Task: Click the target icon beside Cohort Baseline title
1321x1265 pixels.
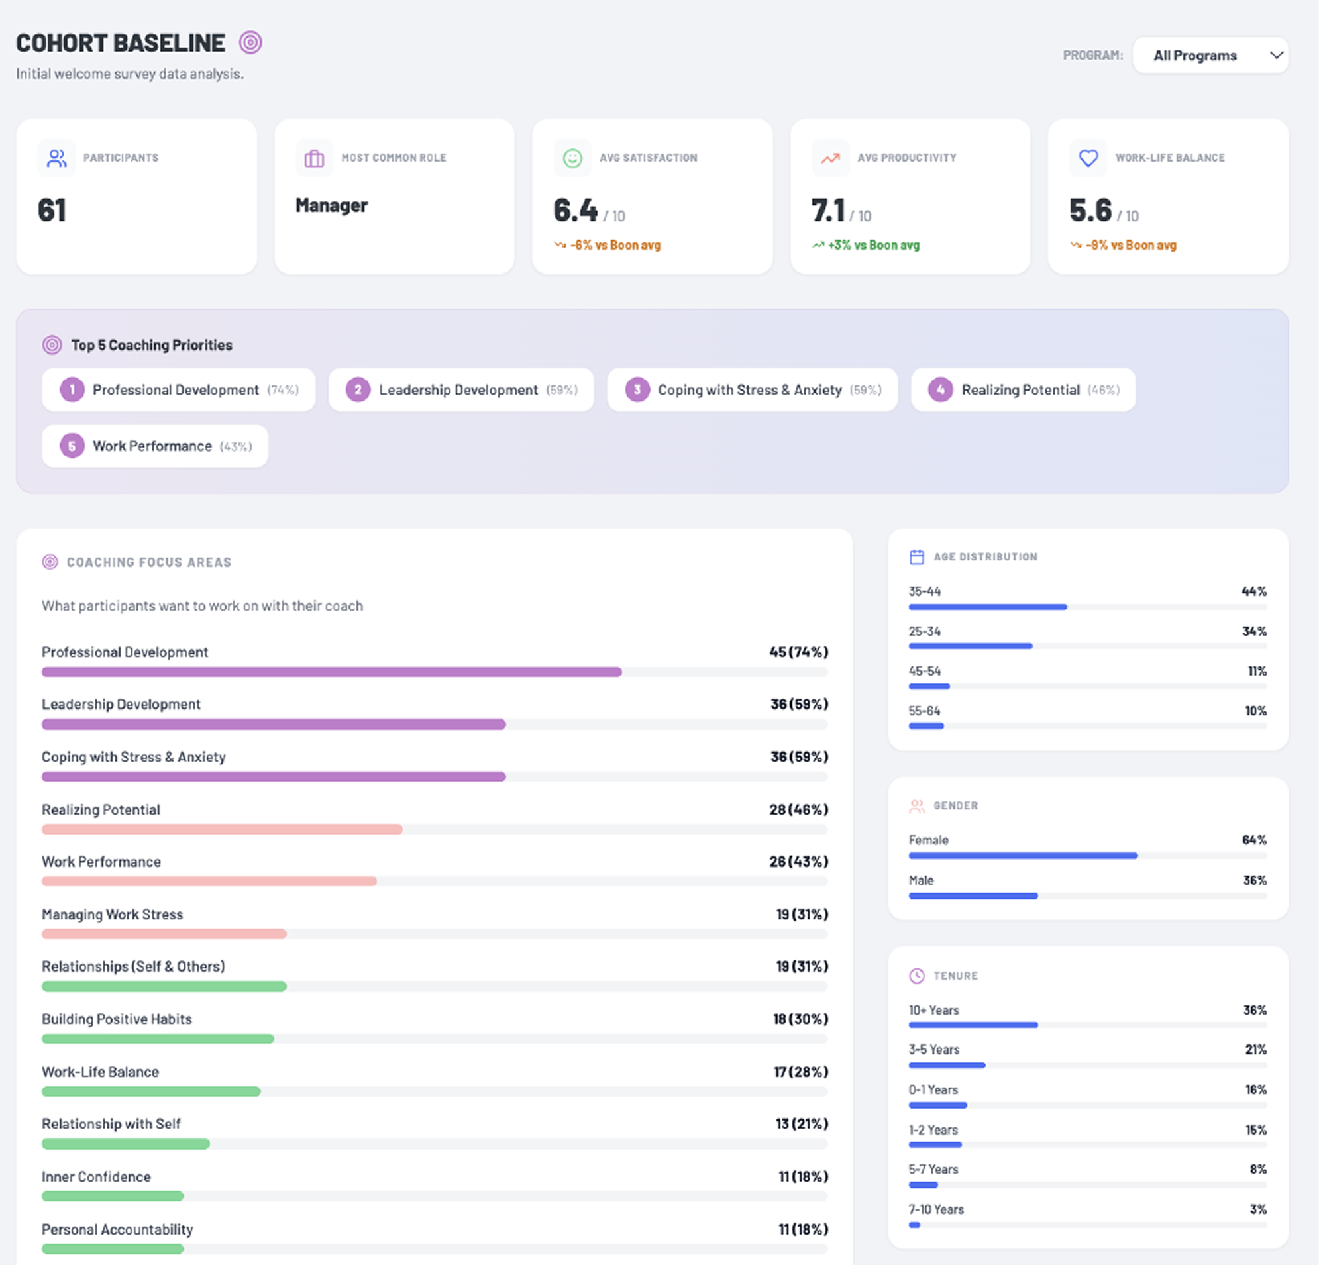Action: click(x=250, y=42)
